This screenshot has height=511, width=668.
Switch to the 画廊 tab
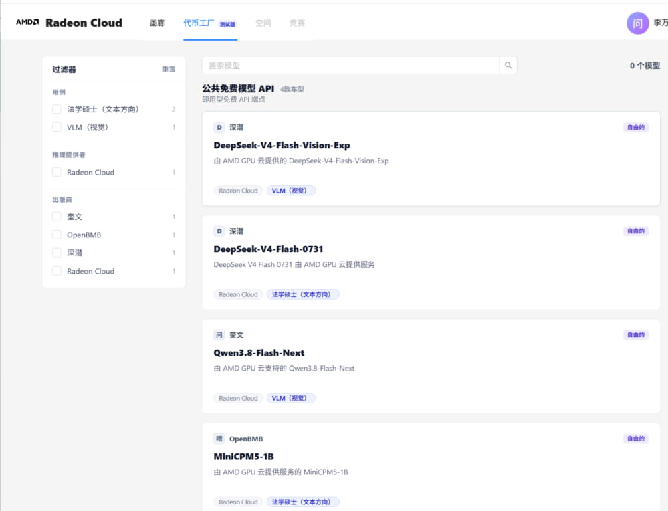157,23
